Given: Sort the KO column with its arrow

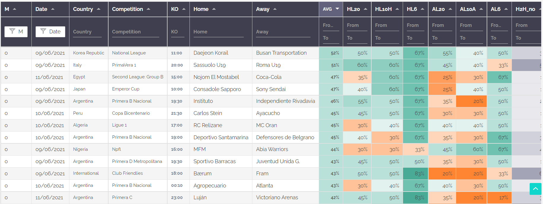Looking at the screenshot, I should coord(184,9).
